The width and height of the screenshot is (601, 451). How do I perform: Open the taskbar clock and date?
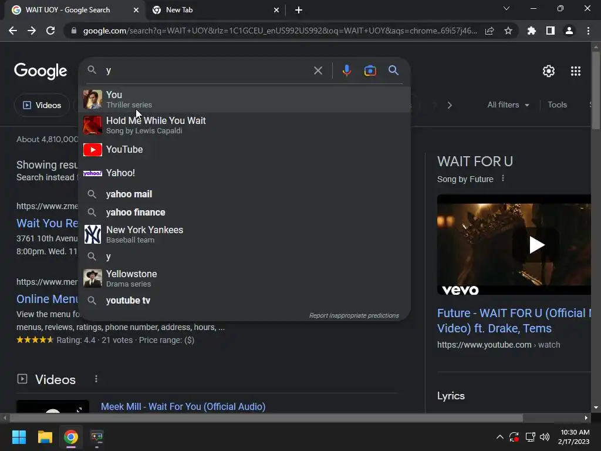click(574, 437)
